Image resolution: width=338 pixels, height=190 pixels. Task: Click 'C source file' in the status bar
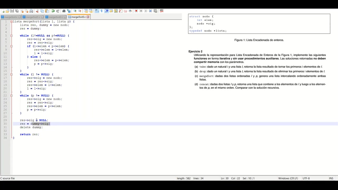pyautogui.click(x=8, y=178)
